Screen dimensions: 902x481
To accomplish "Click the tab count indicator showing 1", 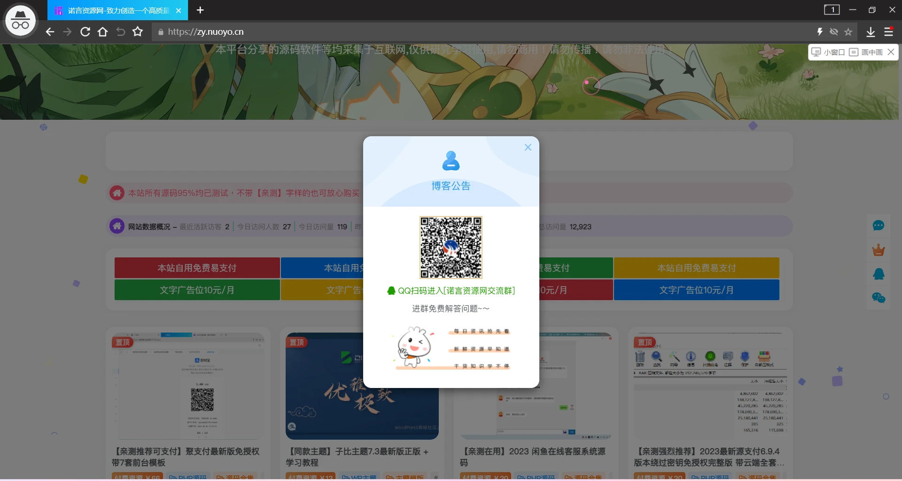I will [832, 10].
